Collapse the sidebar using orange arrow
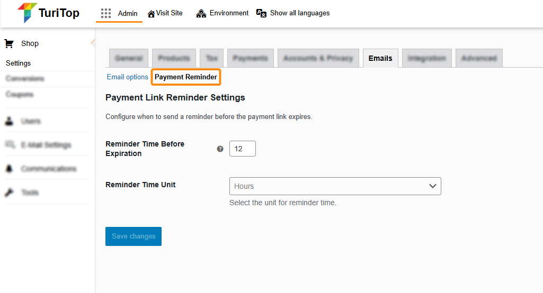 93,43
